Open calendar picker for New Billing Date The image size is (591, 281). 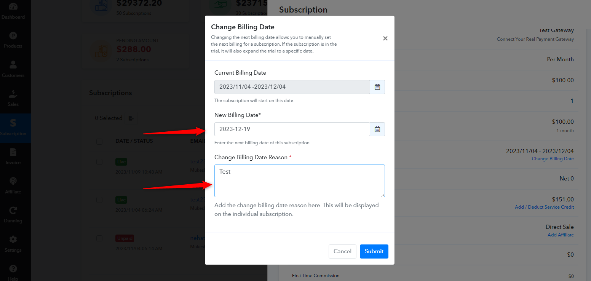coord(377,129)
